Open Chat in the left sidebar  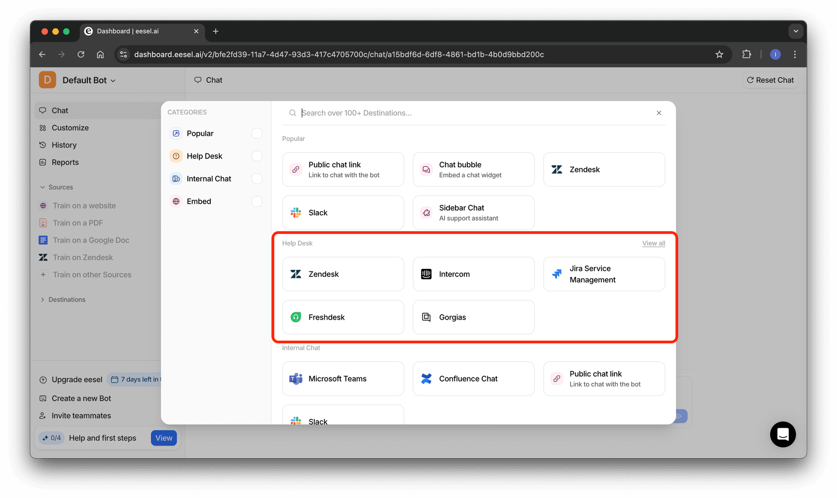point(98,111)
